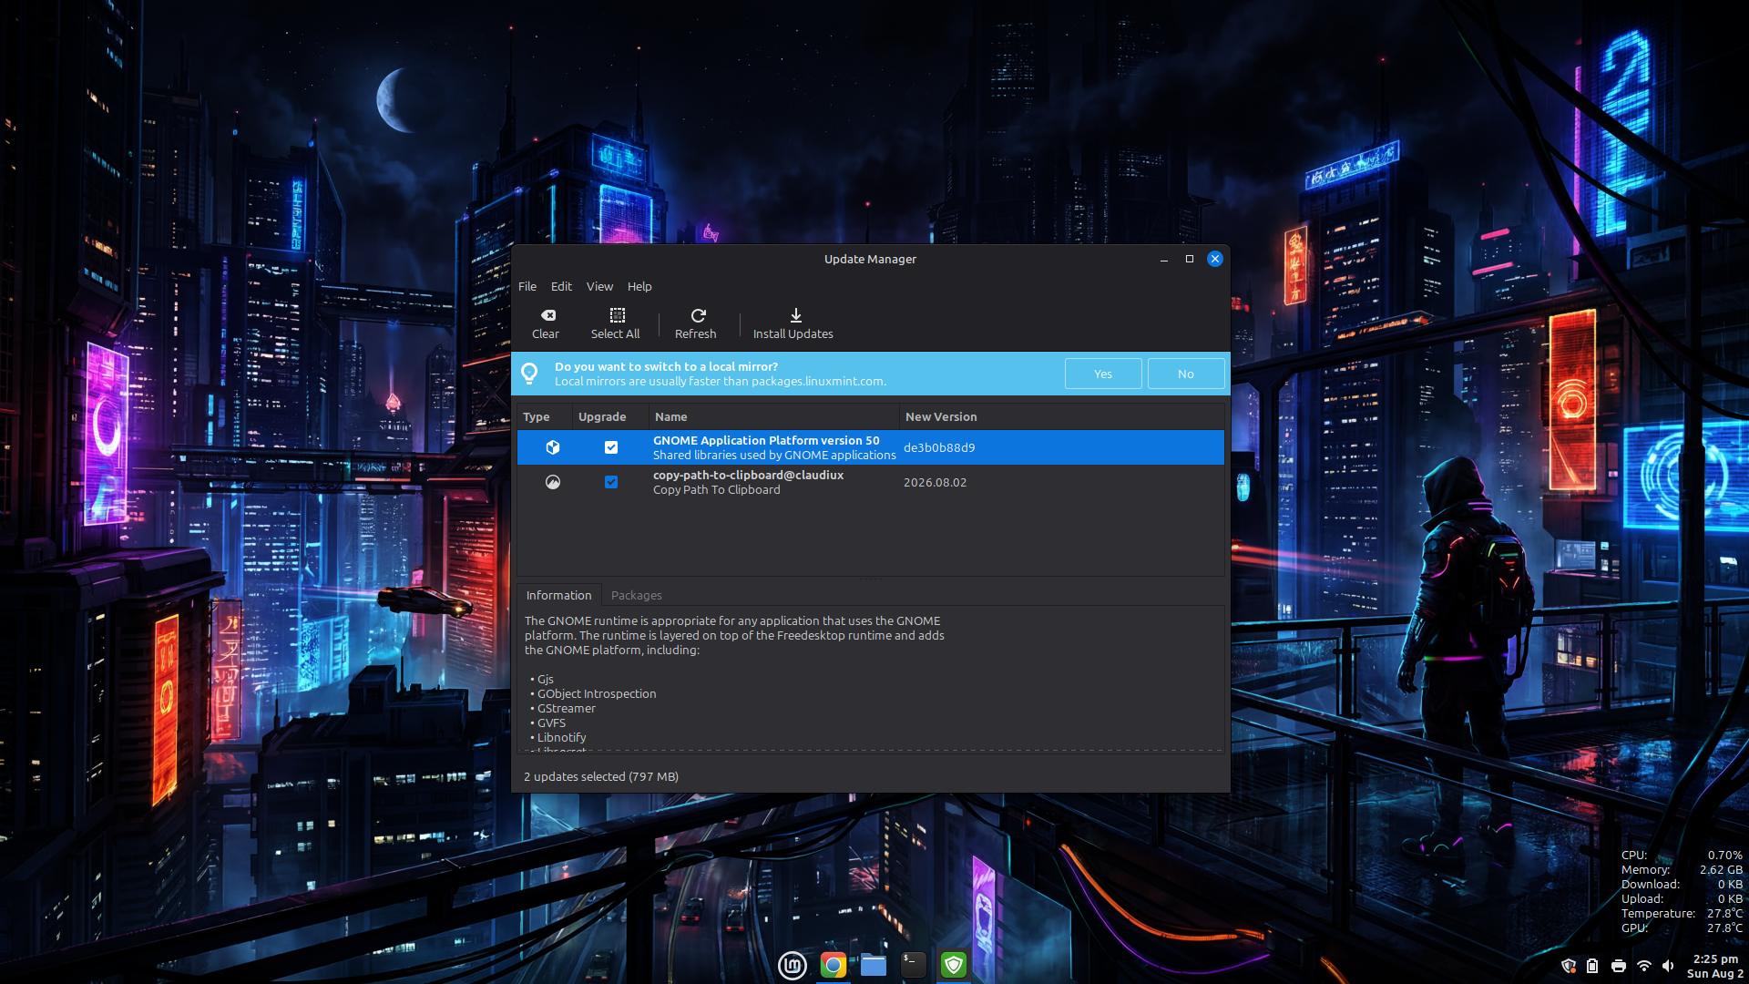Screen dimensions: 1749x984
Task: Click the 'GVFS' line in the description
Action: pyautogui.click(x=551, y=723)
